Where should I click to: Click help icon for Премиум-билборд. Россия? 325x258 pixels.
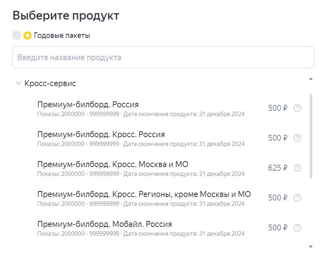click(x=297, y=108)
